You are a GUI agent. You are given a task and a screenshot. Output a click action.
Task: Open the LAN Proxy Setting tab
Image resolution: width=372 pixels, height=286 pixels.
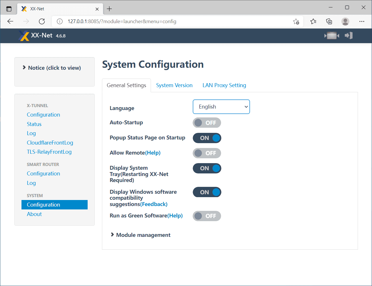pos(224,85)
